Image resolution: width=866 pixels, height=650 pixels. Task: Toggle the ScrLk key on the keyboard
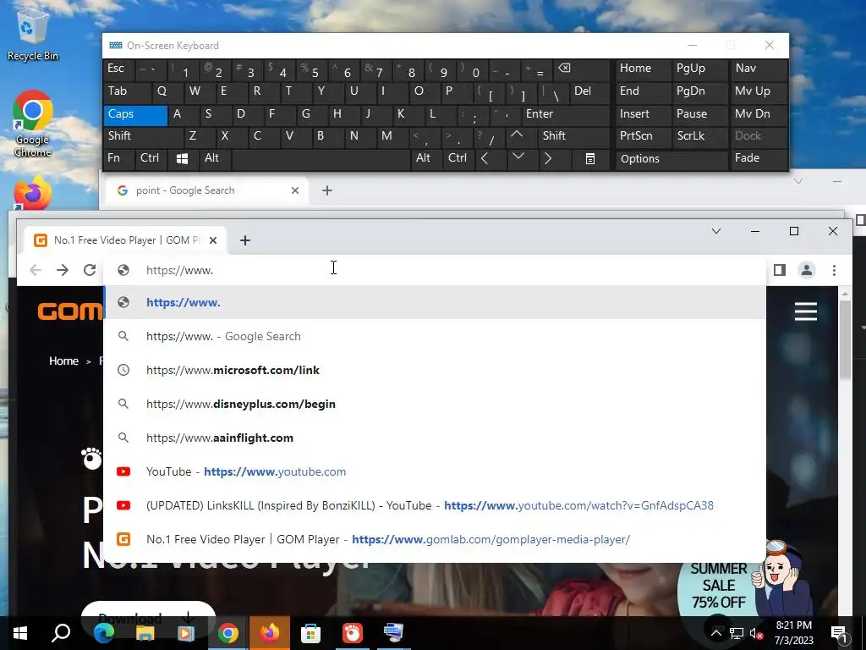click(699, 136)
